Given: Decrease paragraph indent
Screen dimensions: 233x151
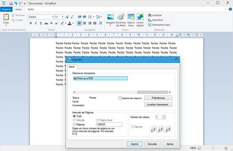Looking at the screenshot, I should pos(80,17).
